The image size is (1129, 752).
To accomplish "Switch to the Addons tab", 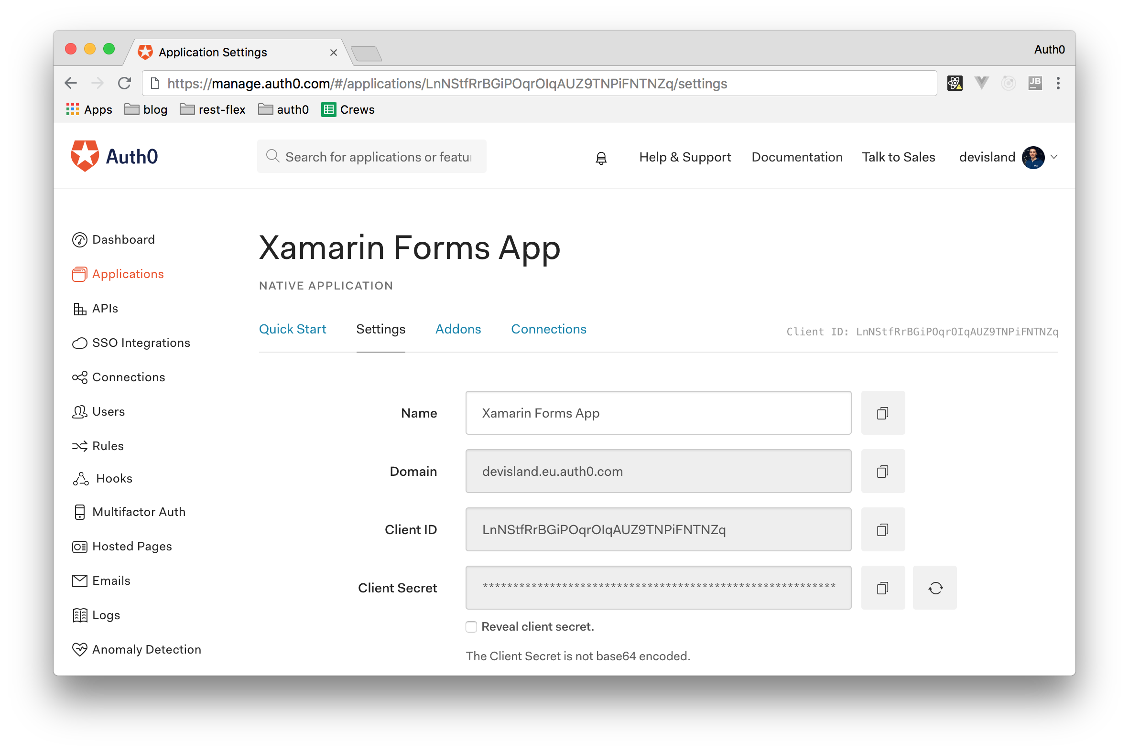I will [x=458, y=329].
